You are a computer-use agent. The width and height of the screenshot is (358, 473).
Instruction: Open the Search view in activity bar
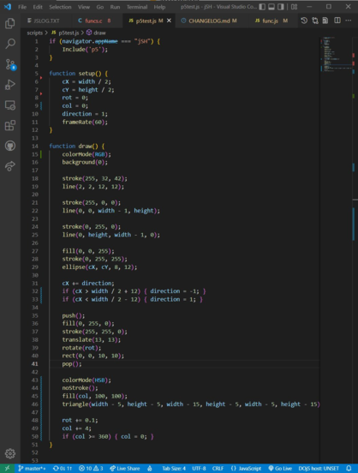click(x=10, y=44)
